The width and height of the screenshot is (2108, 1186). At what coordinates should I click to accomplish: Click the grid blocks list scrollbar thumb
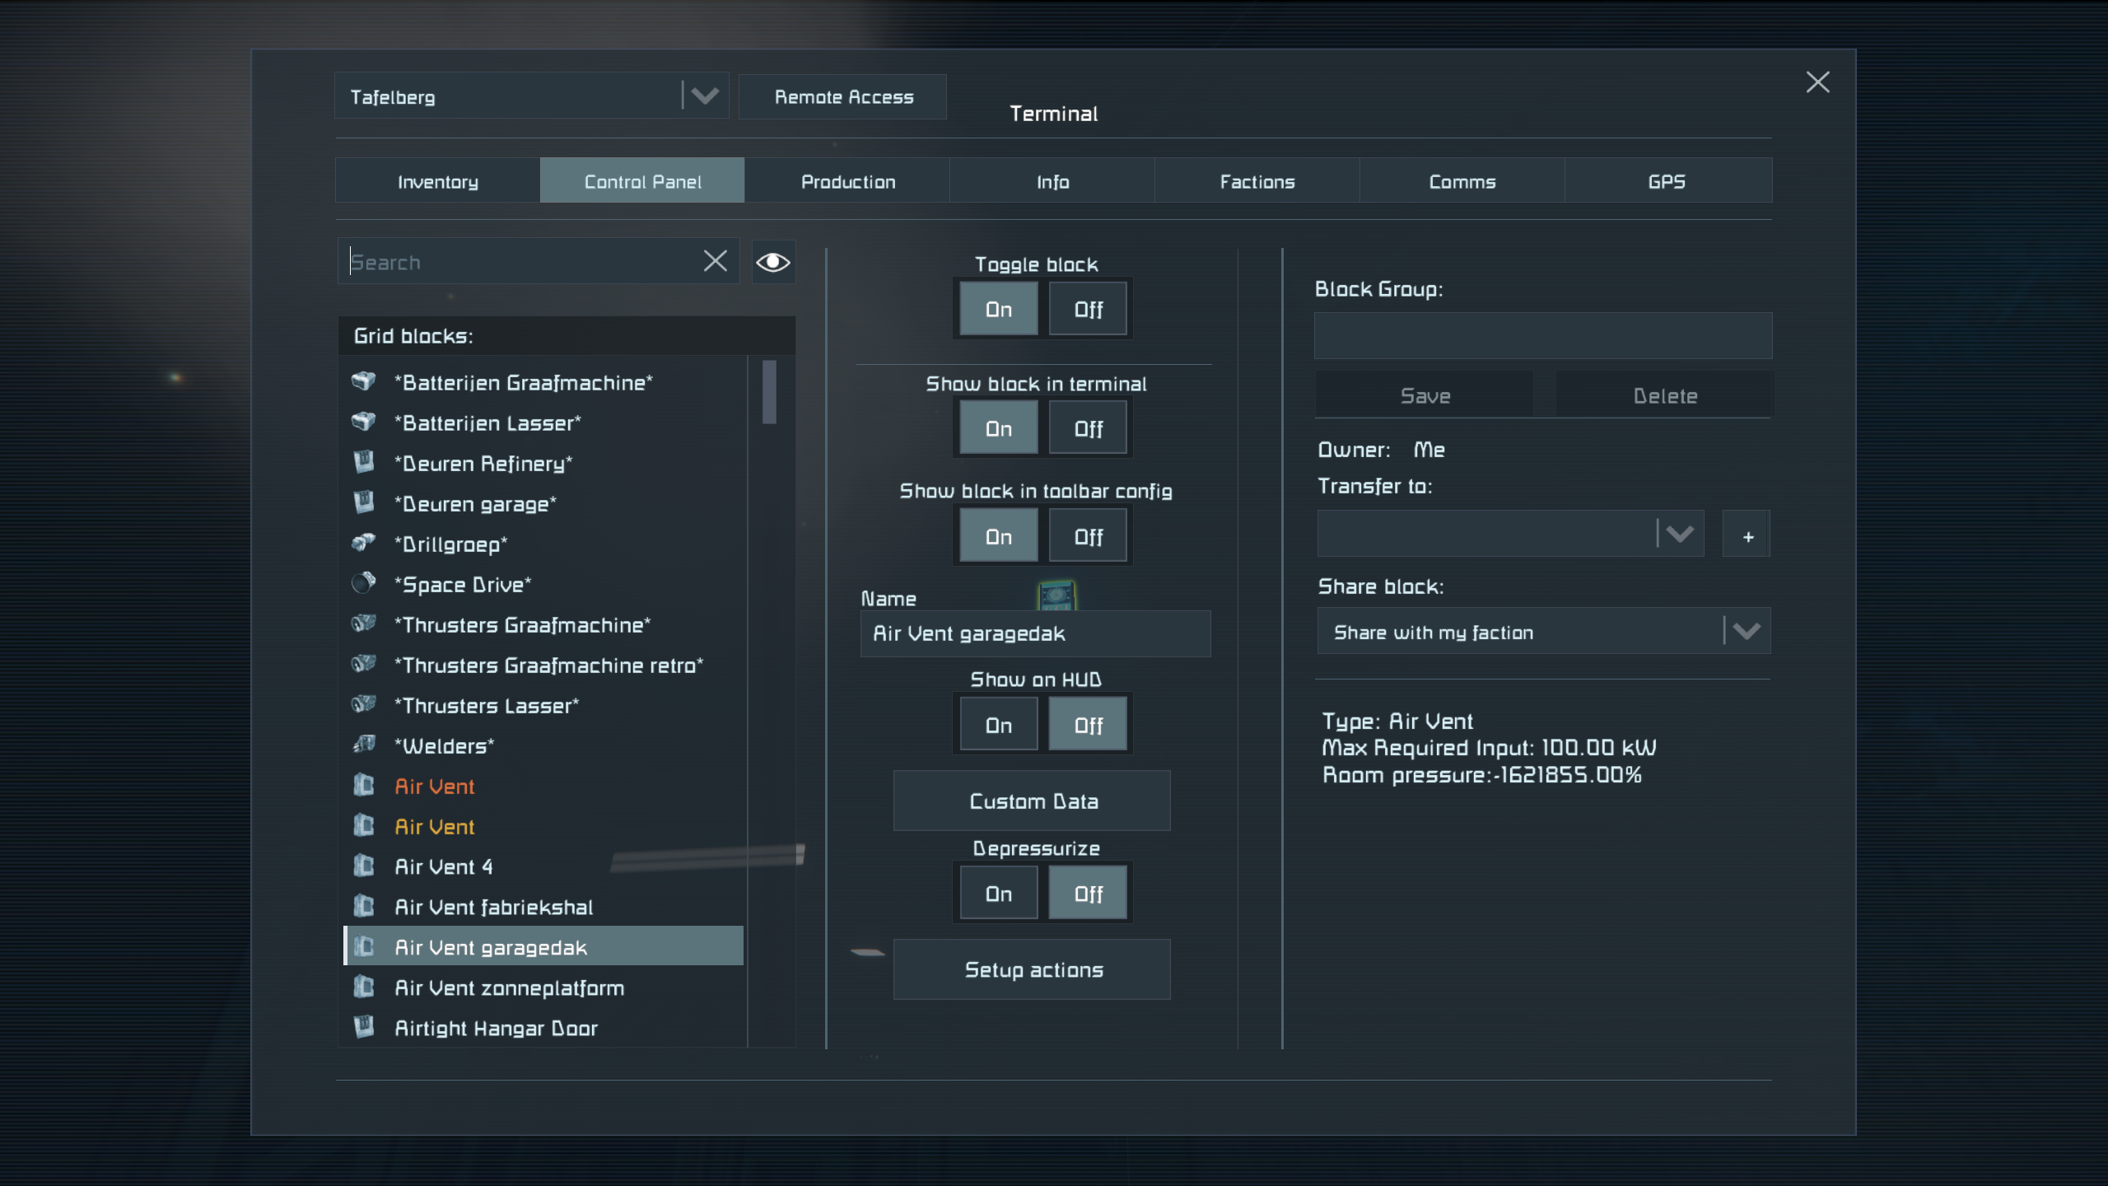(x=769, y=392)
